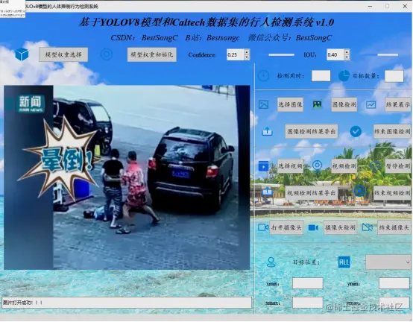Click the 结束图像检测 button
The width and height of the screenshot is (413, 322).
pos(392,131)
